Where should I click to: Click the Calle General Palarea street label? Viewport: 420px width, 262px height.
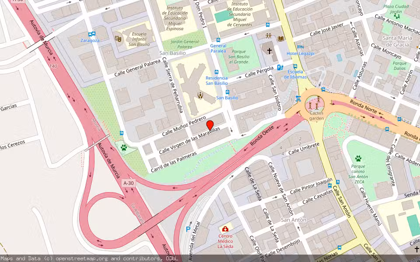(137, 67)
